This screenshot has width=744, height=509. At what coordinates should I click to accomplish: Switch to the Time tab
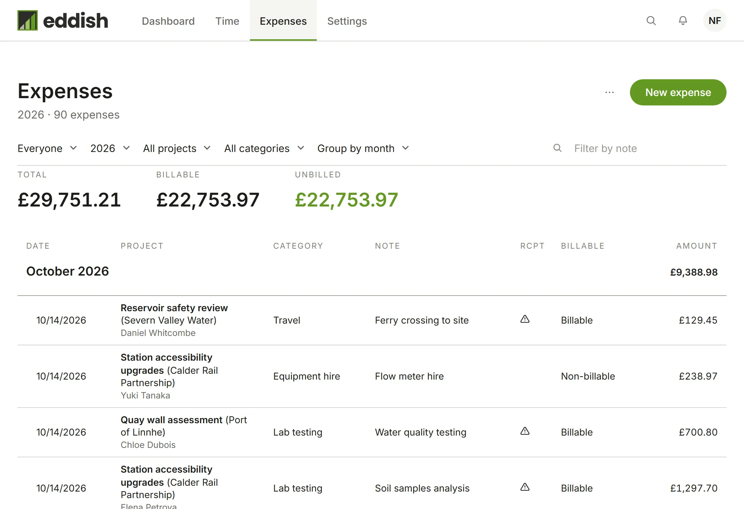227,21
